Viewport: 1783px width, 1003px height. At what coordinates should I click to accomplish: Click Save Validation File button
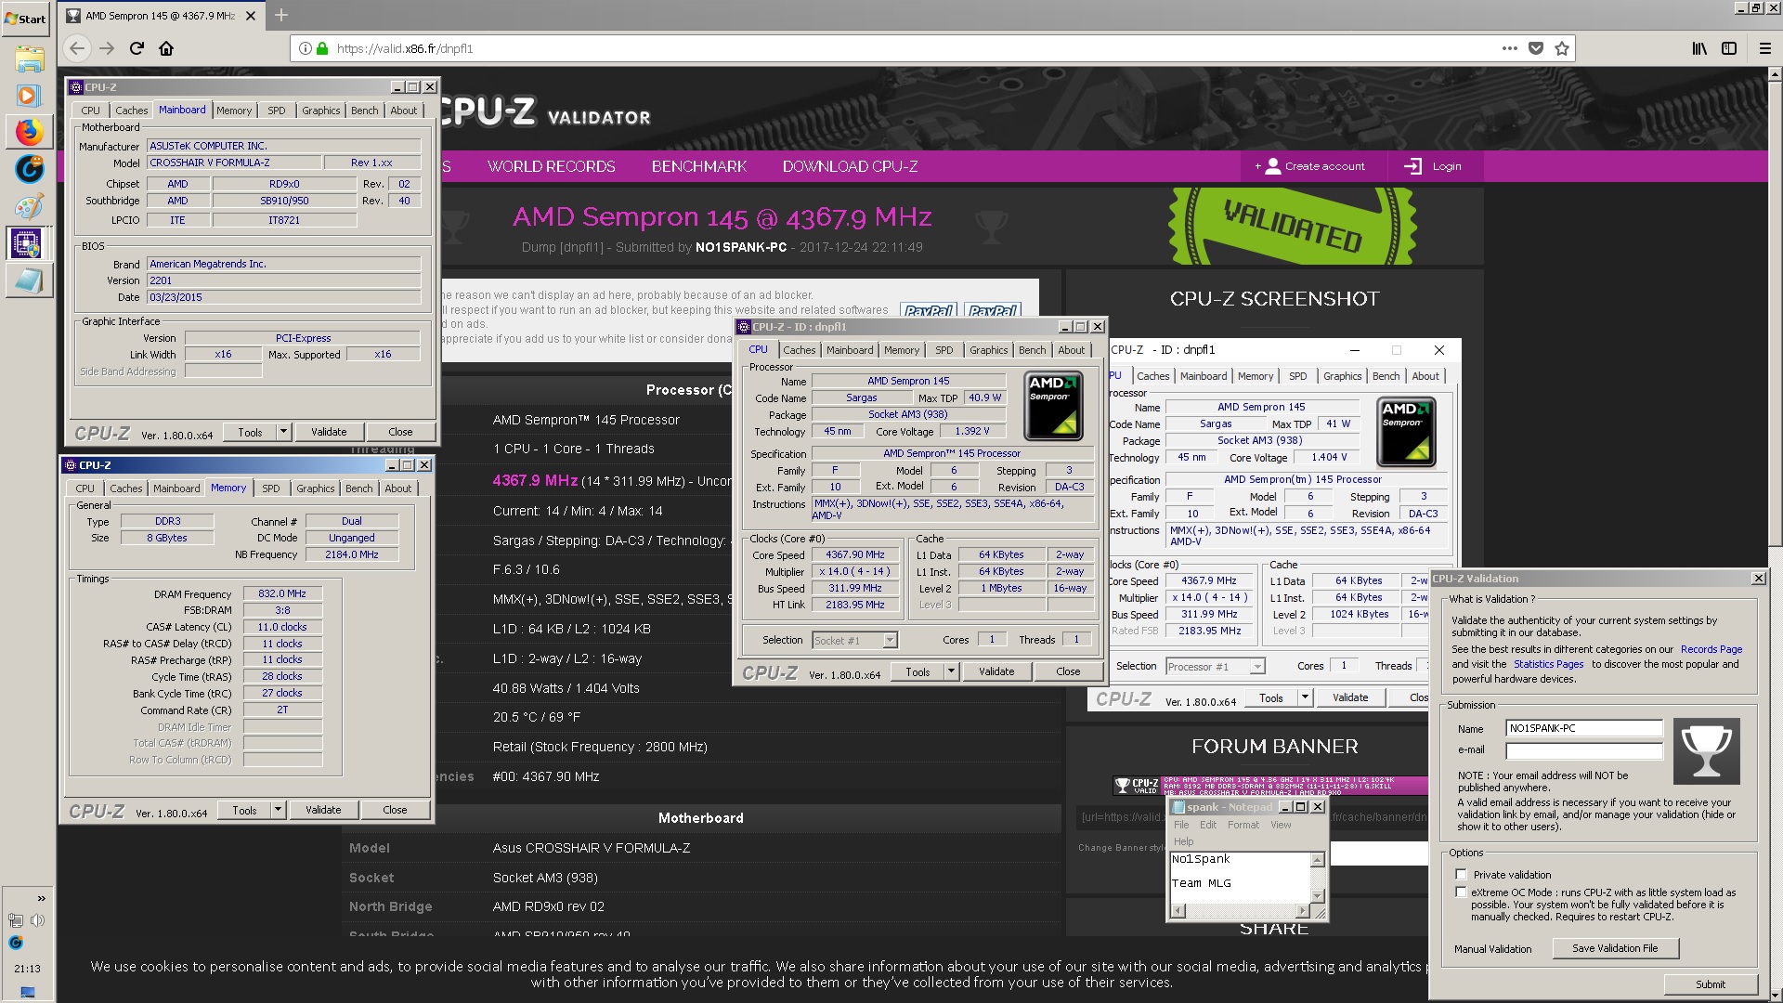[1615, 948]
